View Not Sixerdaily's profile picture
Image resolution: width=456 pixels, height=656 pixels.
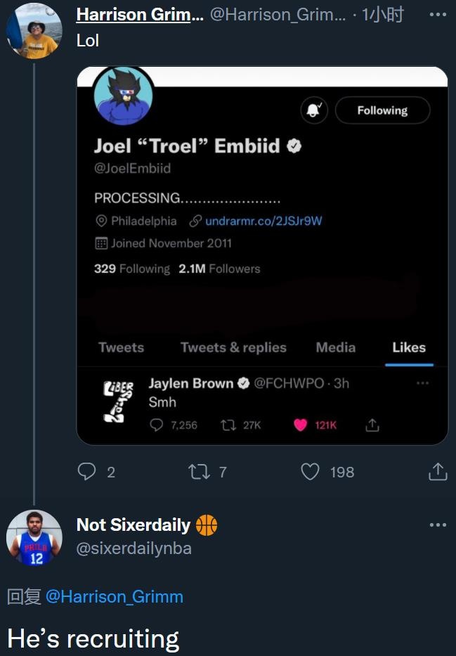(34, 538)
